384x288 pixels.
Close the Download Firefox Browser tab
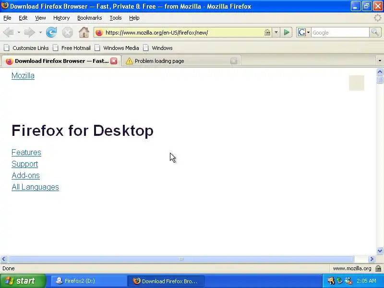(x=114, y=61)
